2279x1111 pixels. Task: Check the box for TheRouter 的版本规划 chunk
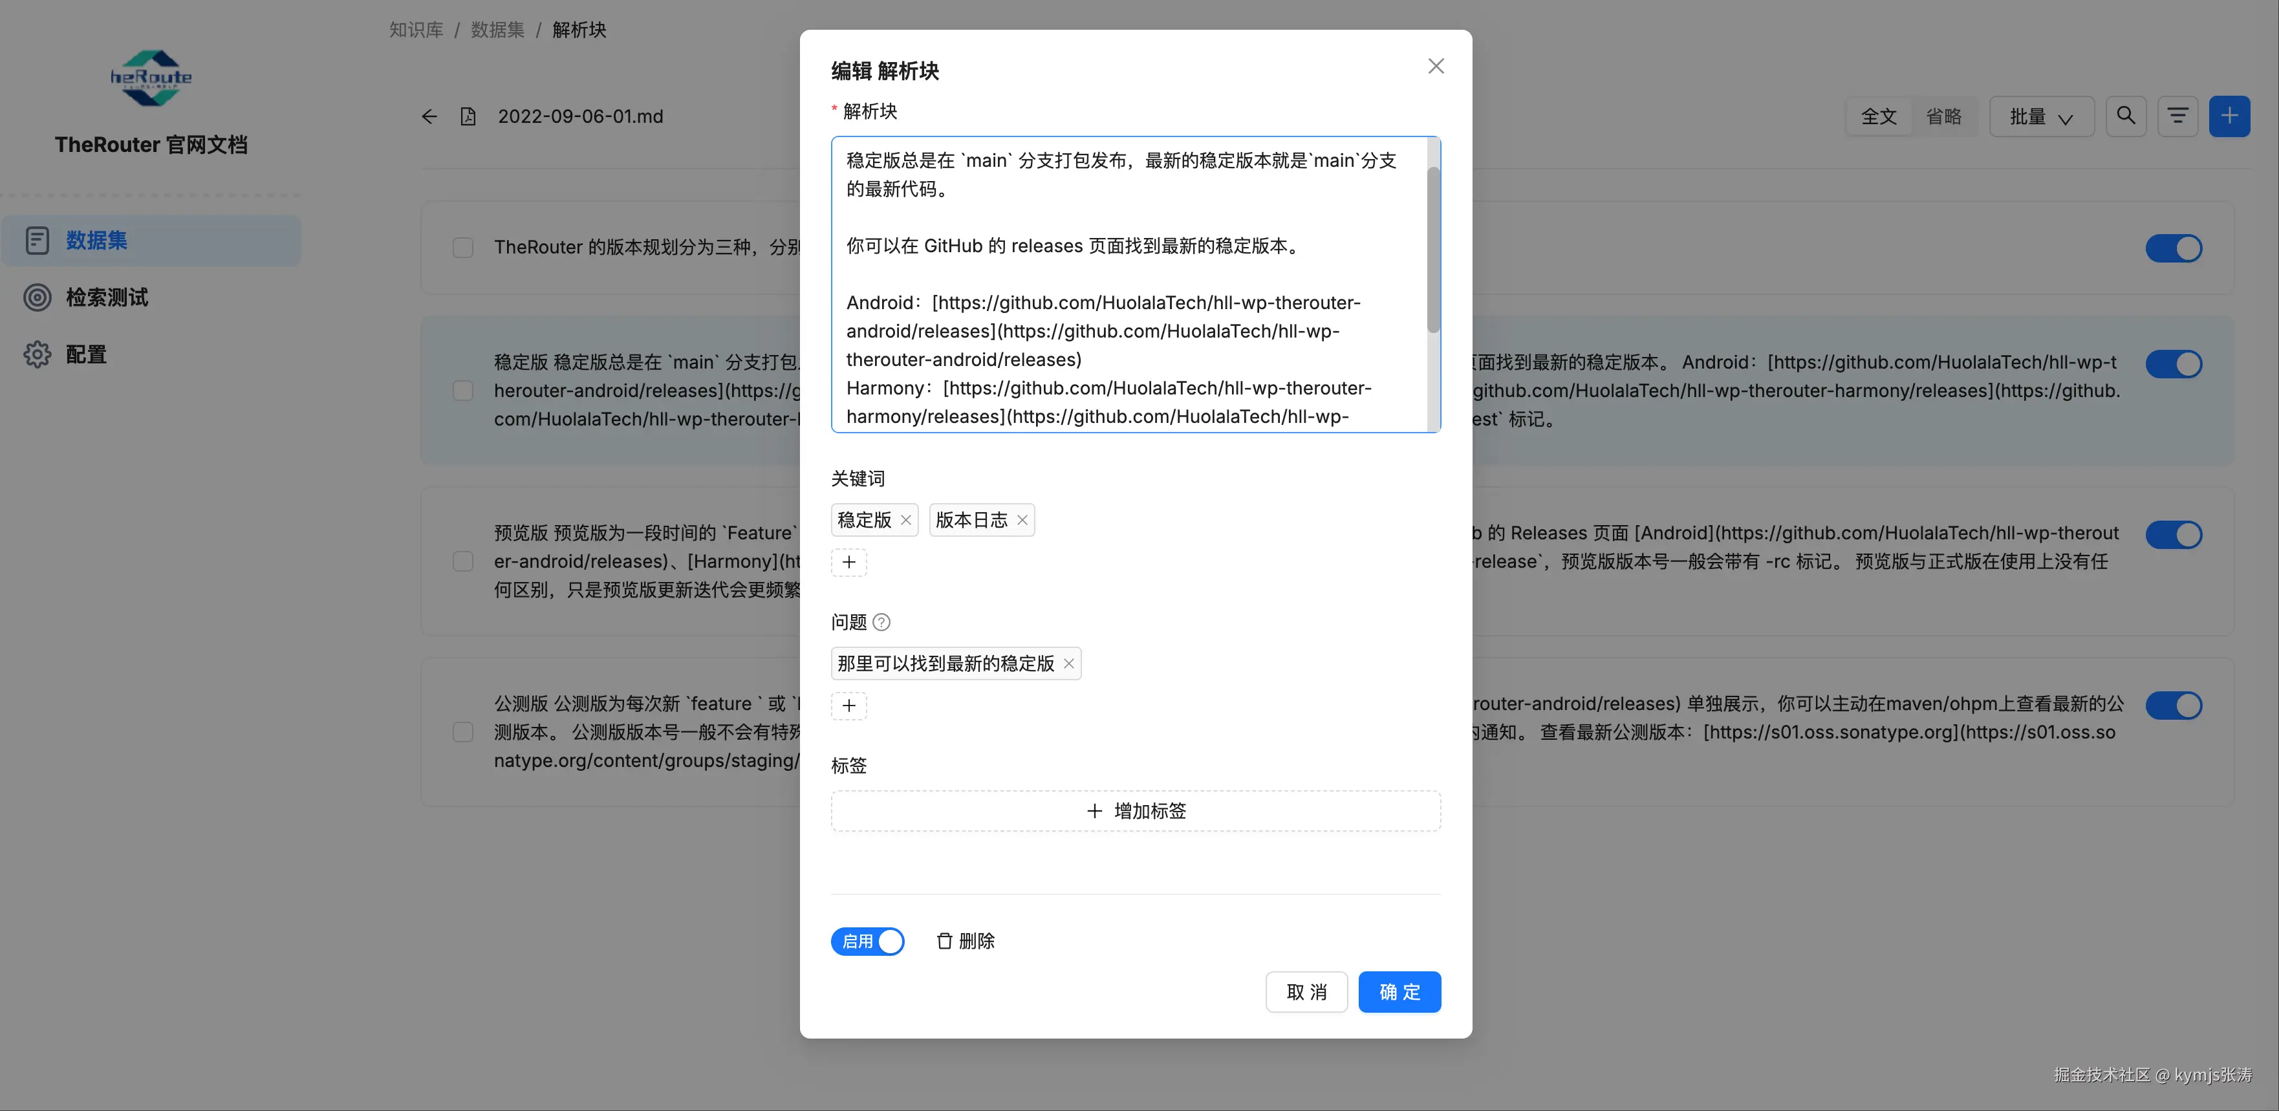462,248
